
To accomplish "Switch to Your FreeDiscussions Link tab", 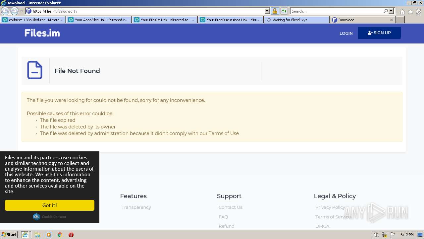I will pos(231,20).
